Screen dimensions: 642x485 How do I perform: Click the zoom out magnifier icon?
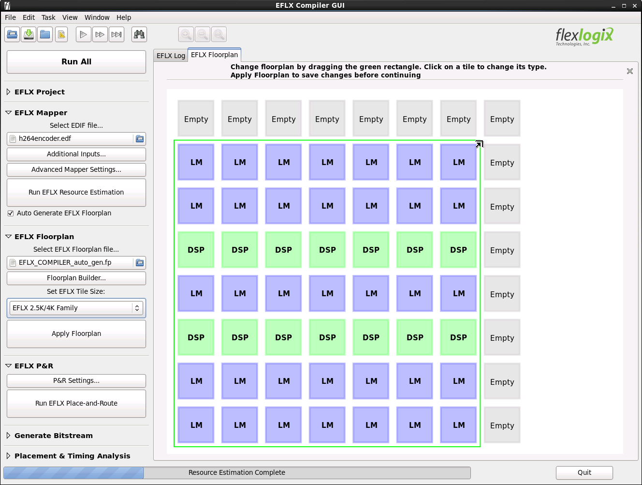tap(203, 34)
